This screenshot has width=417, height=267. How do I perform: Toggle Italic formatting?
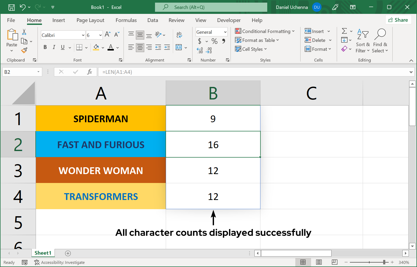click(54, 47)
